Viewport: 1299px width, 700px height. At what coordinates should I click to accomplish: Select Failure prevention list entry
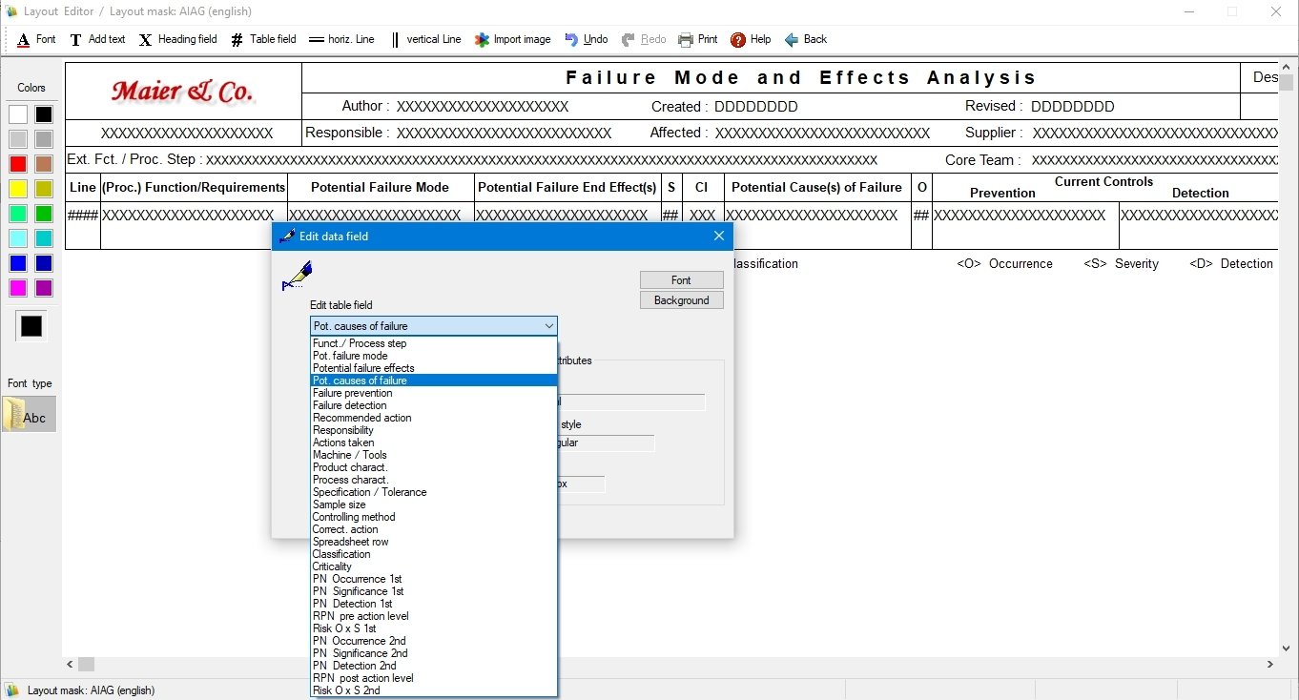click(434, 393)
